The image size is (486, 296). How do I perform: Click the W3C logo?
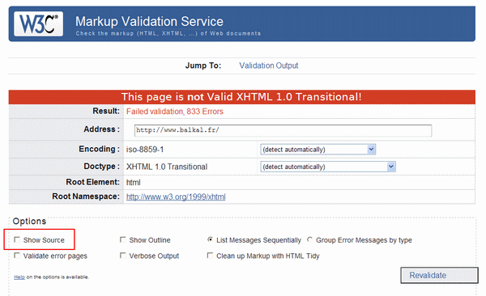point(38,24)
